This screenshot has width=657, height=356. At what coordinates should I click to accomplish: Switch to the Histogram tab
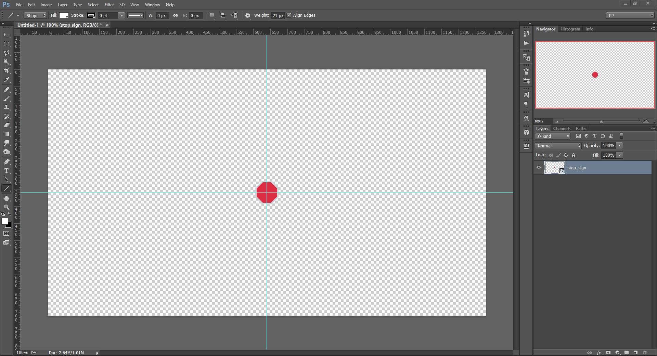point(570,29)
